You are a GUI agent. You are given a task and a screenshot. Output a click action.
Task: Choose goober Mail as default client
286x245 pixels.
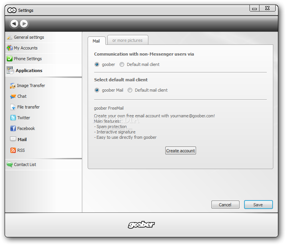(x=97, y=90)
